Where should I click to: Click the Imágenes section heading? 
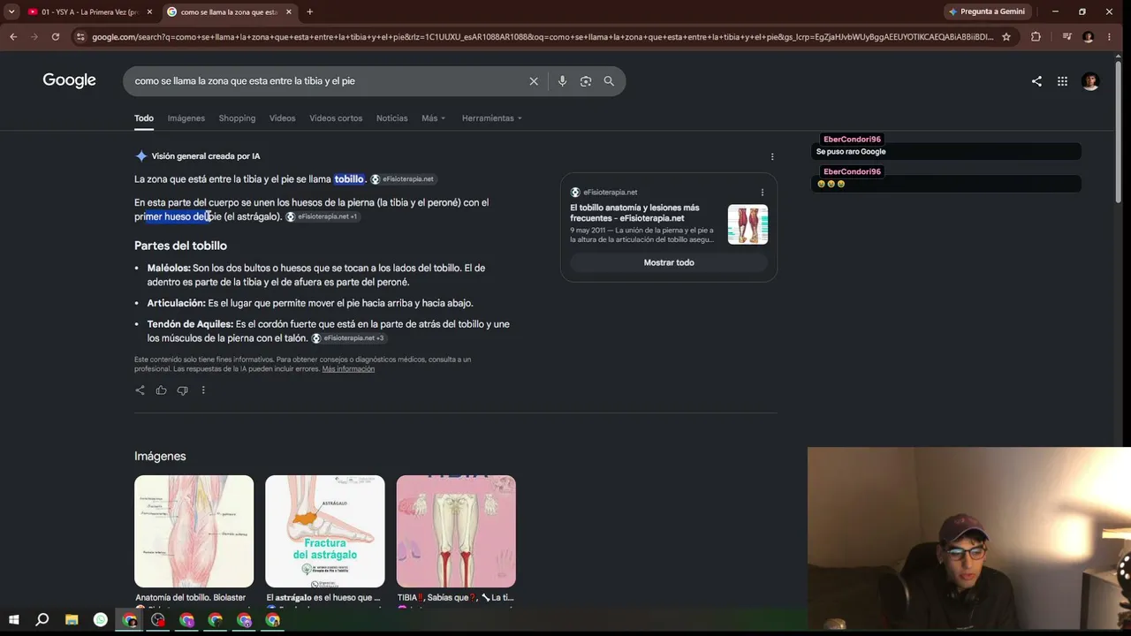click(160, 457)
